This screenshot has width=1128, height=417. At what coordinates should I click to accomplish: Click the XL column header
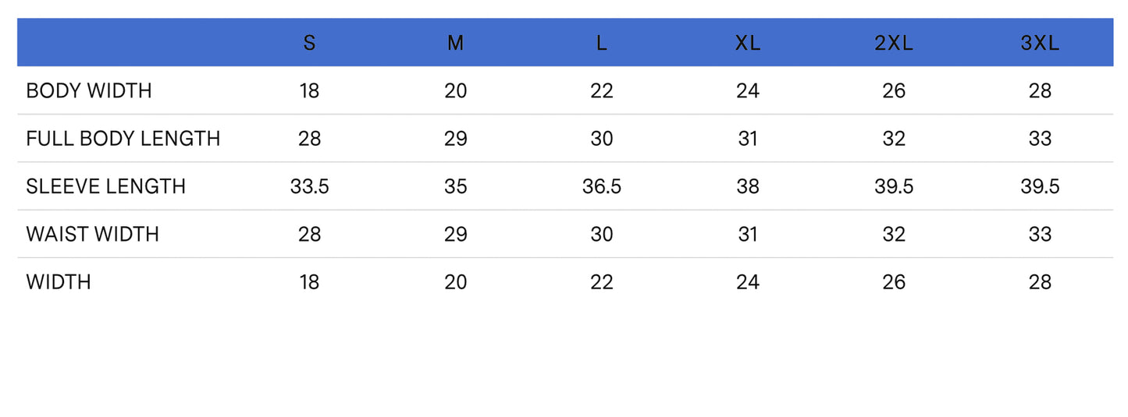747,43
